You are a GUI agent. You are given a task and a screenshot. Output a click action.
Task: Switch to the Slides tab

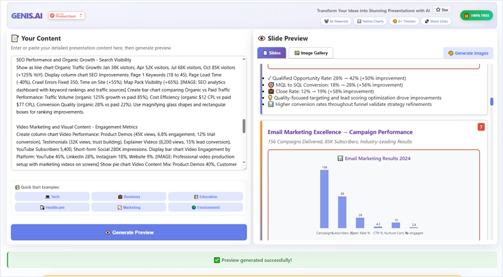272,53
